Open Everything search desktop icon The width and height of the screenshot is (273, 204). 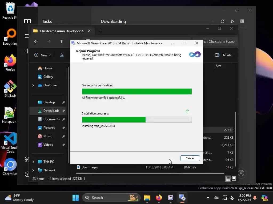pyautogui.click(x=10, y=37)
